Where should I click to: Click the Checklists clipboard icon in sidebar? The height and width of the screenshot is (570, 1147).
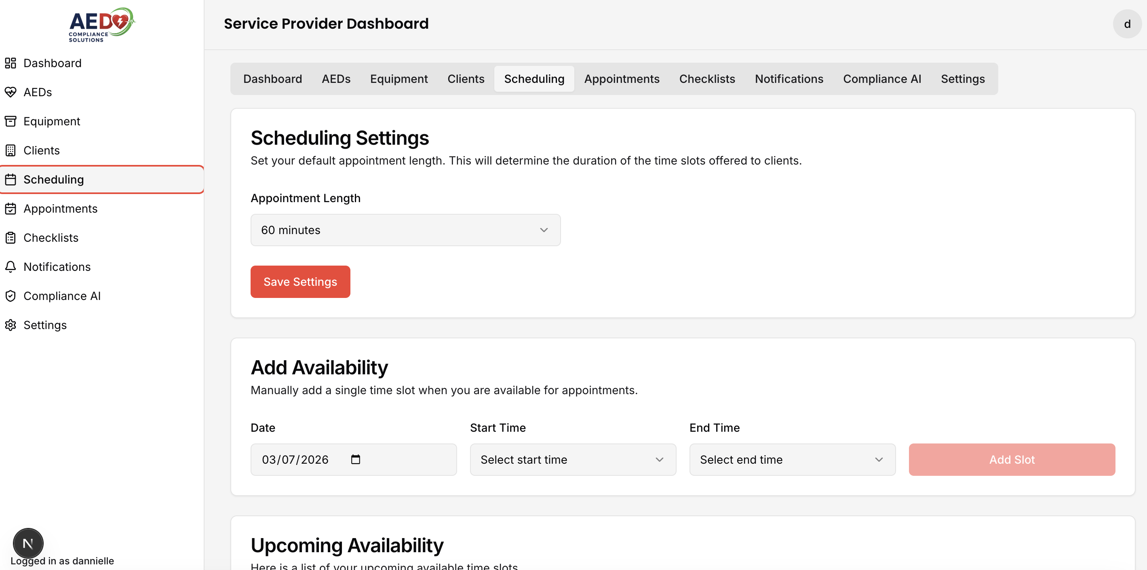(x=11, y=238)
